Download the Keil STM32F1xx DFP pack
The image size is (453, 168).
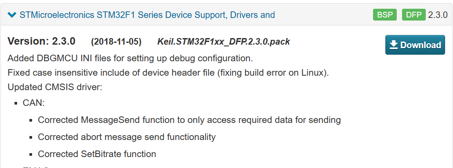(415, 45)
